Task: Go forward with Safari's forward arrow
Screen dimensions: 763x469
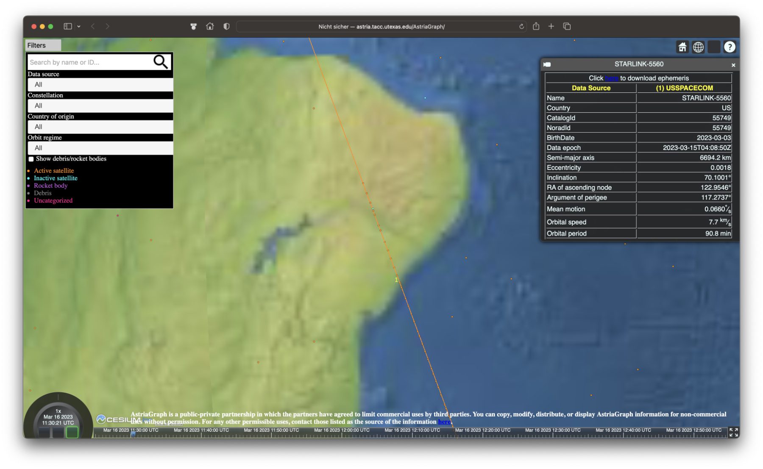Action: (108, 26)
